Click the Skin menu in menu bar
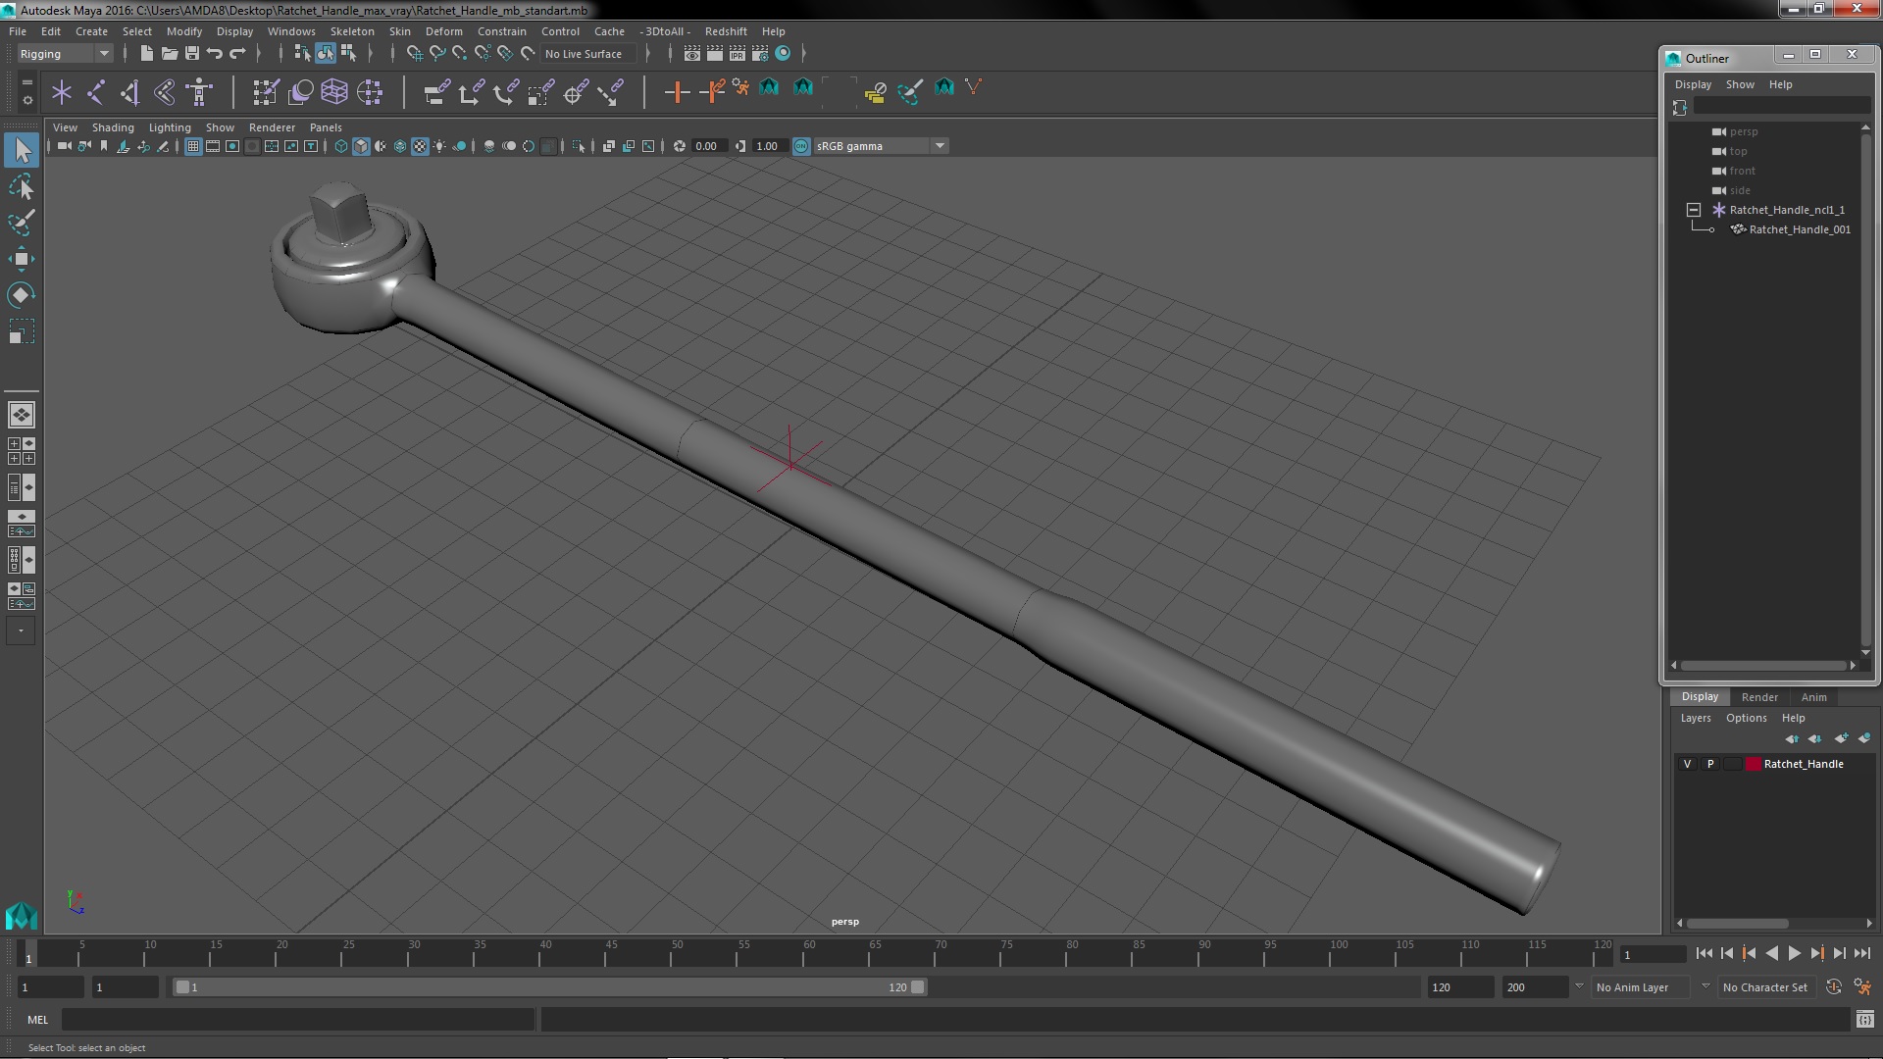 point(401,29)
